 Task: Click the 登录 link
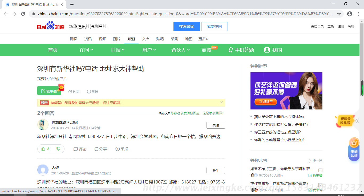331,26
